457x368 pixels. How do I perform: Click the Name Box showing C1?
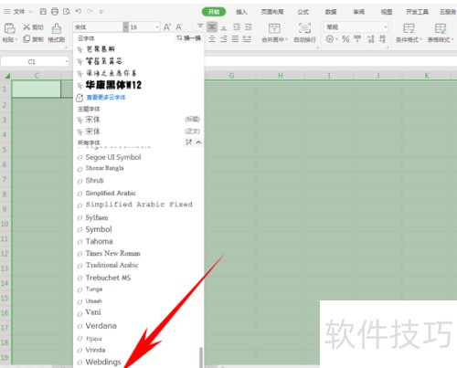coord(32,61)
